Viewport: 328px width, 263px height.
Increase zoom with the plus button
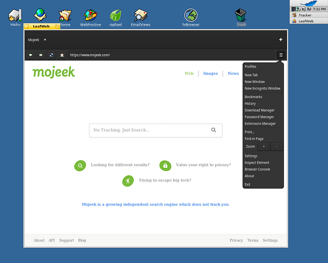[263, 146]
